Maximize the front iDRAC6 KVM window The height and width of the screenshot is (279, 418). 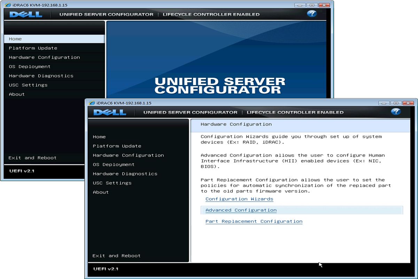click(x=395, y=103)
